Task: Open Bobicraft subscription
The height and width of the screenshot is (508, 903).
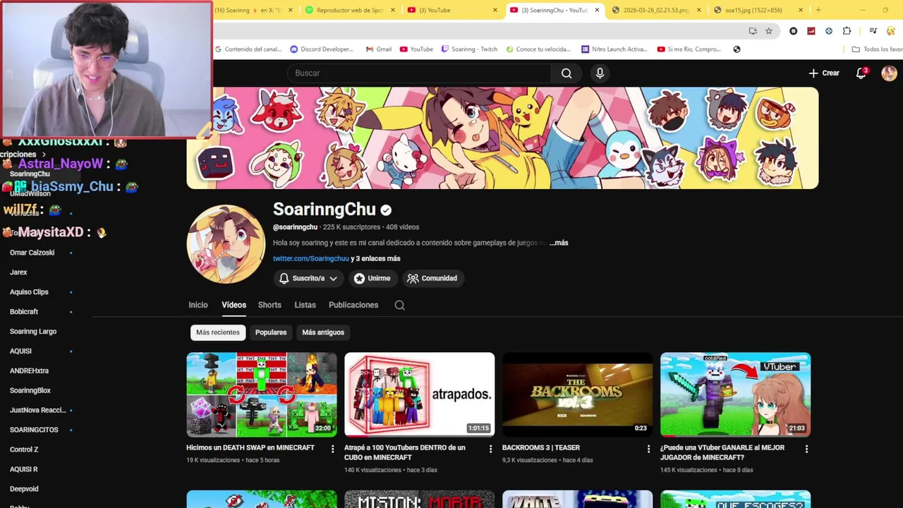Action: (24, 312)
